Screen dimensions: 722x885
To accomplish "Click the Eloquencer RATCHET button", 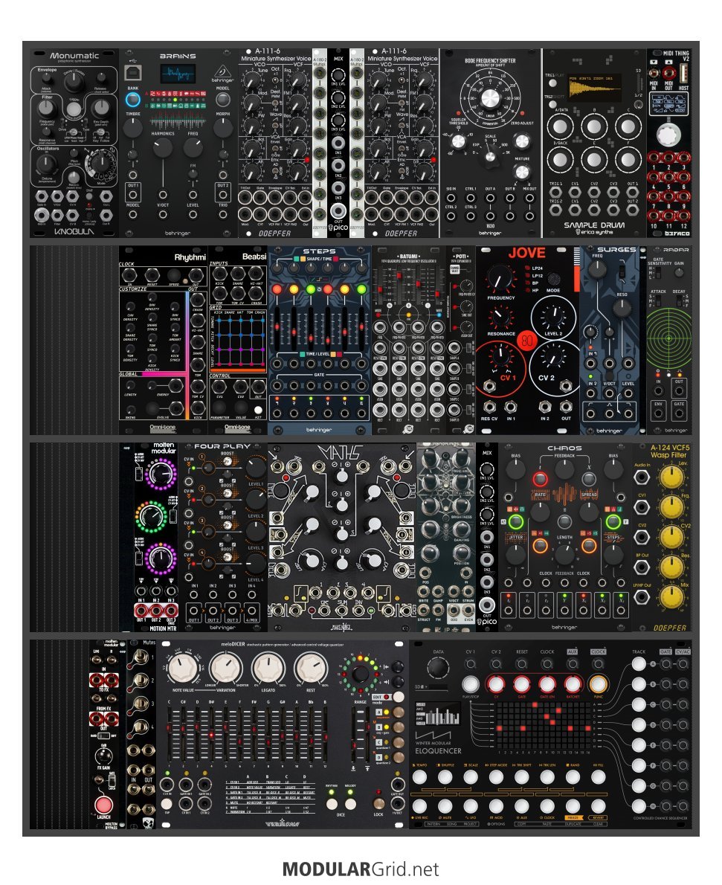I will (x=573, y=683).
